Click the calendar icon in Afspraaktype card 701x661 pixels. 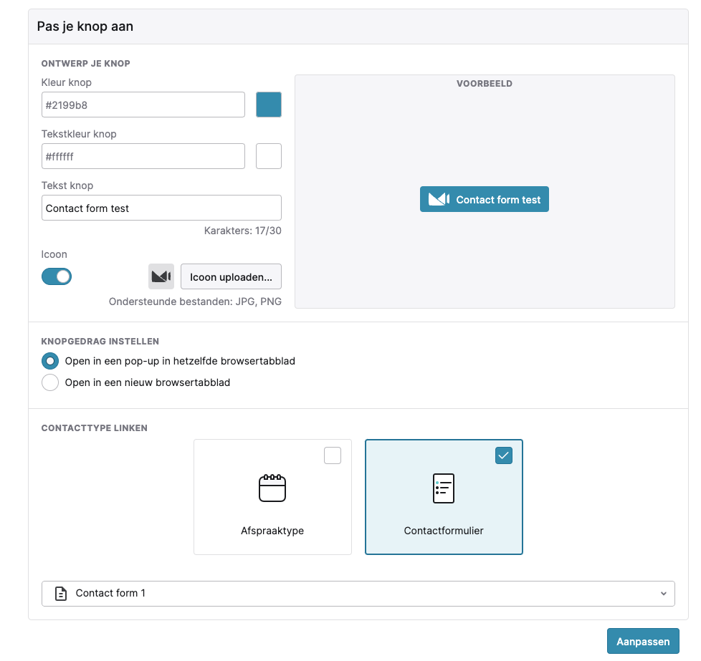pos(272,488)
